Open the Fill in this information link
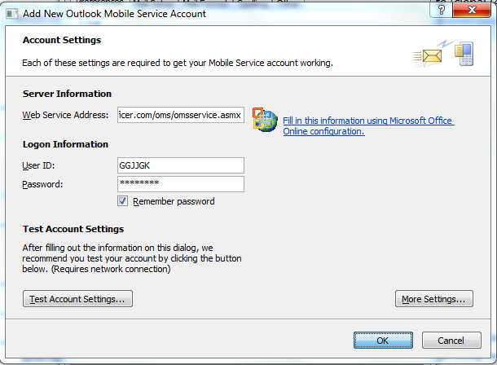The height and width of the screenshot is (365, 497). coord(368,125)
